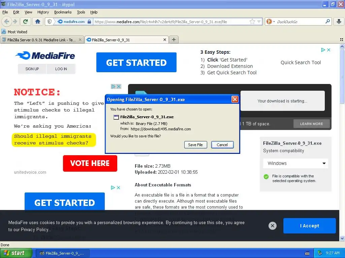Click the Quick Search Tool ad text
Viewport: 345px width, 258px height.
(301, 62)
